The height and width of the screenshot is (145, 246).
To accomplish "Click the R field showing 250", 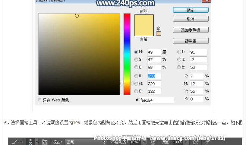I will [x=154, y=76].
